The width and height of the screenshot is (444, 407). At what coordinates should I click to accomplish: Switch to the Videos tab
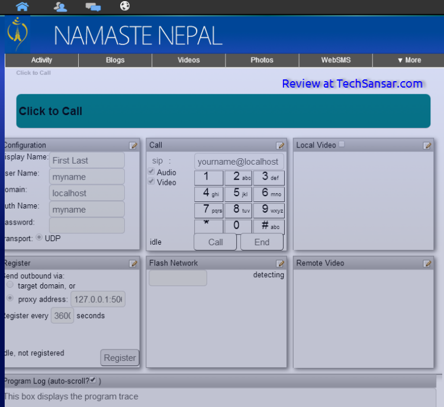189,60
